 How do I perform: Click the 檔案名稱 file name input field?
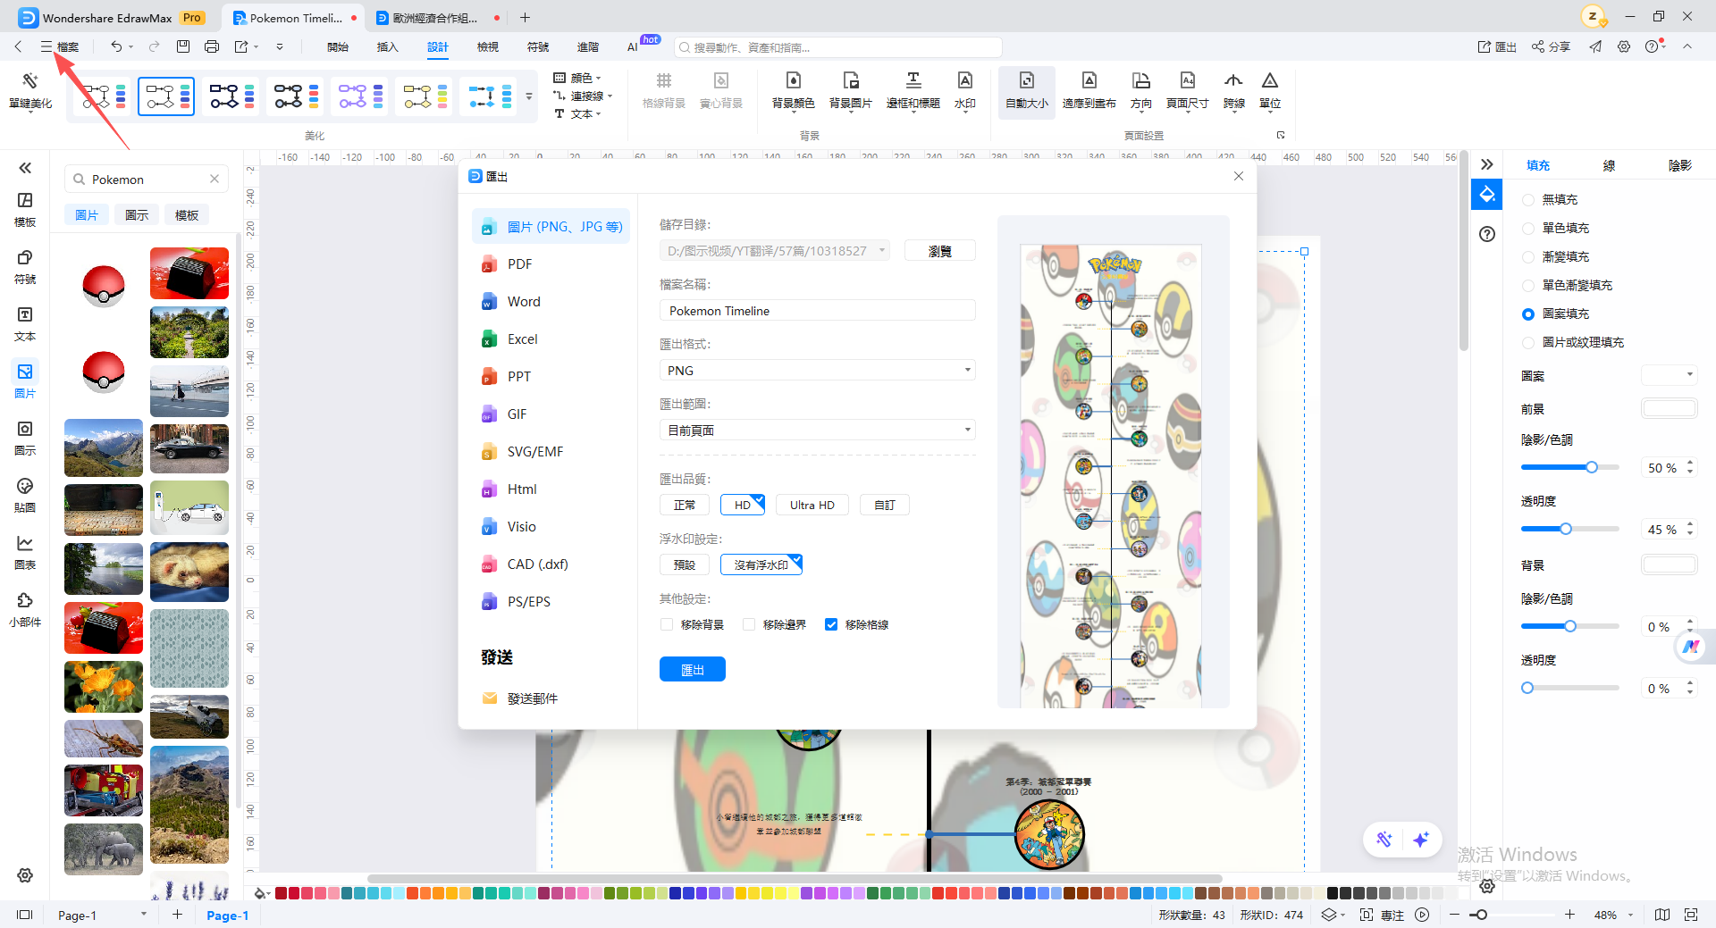pos(818,311)
